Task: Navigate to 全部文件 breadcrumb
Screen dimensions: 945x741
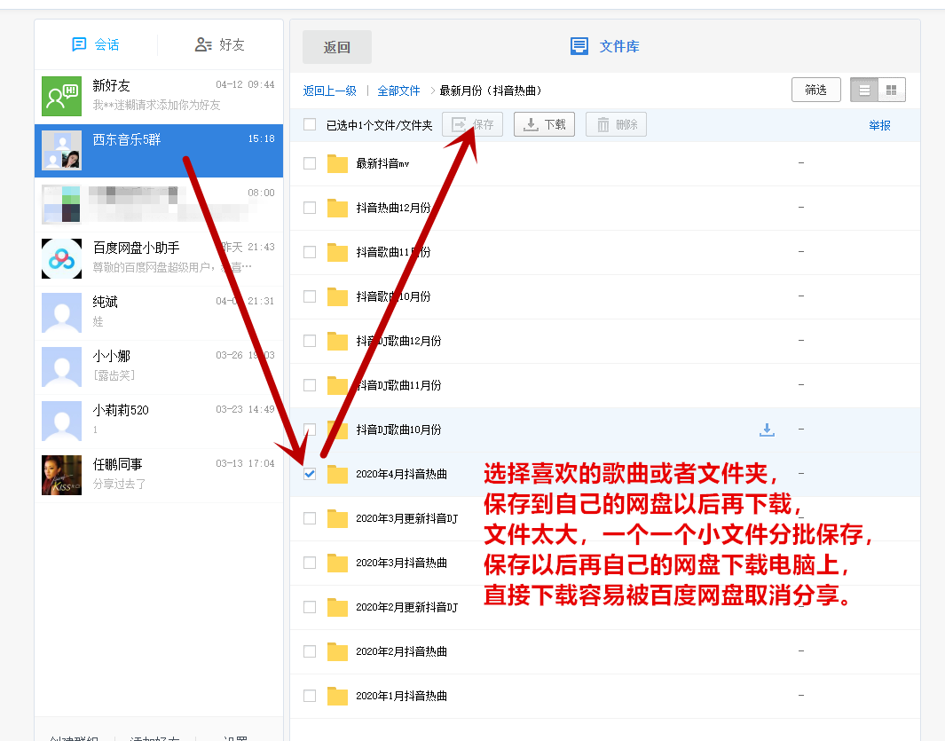Action: 398,91
